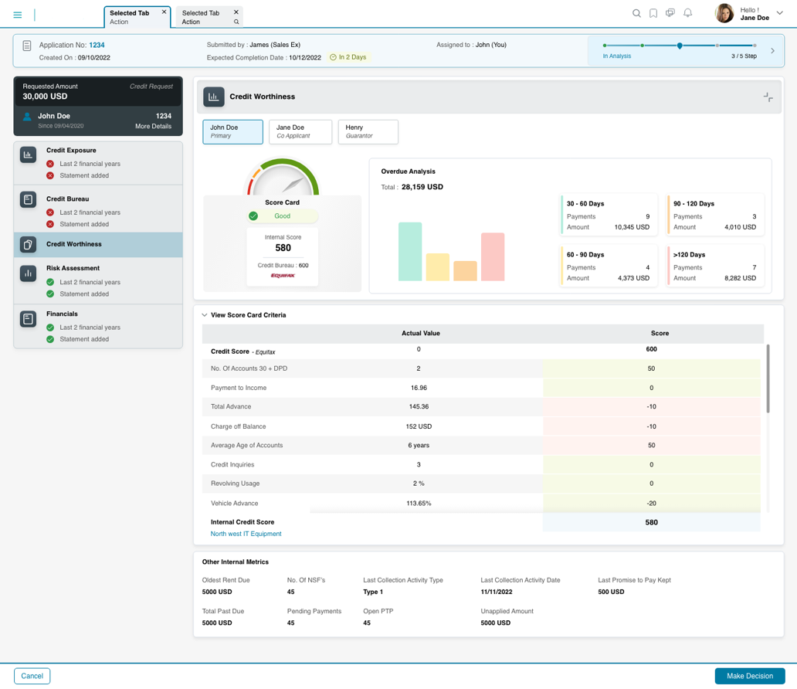This screenshot has width=797, height=689.
Task: Collapse the Credit Worthiness panel
Action: coord(768,97)
